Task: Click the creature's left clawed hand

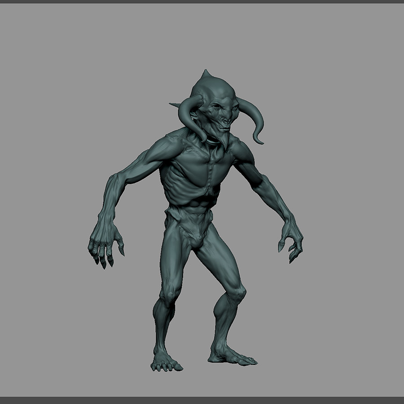Action: pos(292,239)
